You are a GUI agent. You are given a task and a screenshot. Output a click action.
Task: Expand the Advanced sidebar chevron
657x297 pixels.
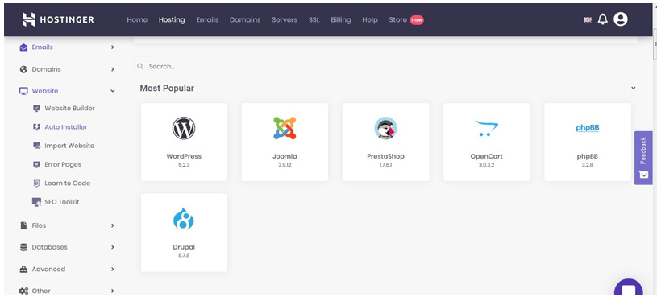click(x=112, y=270)
